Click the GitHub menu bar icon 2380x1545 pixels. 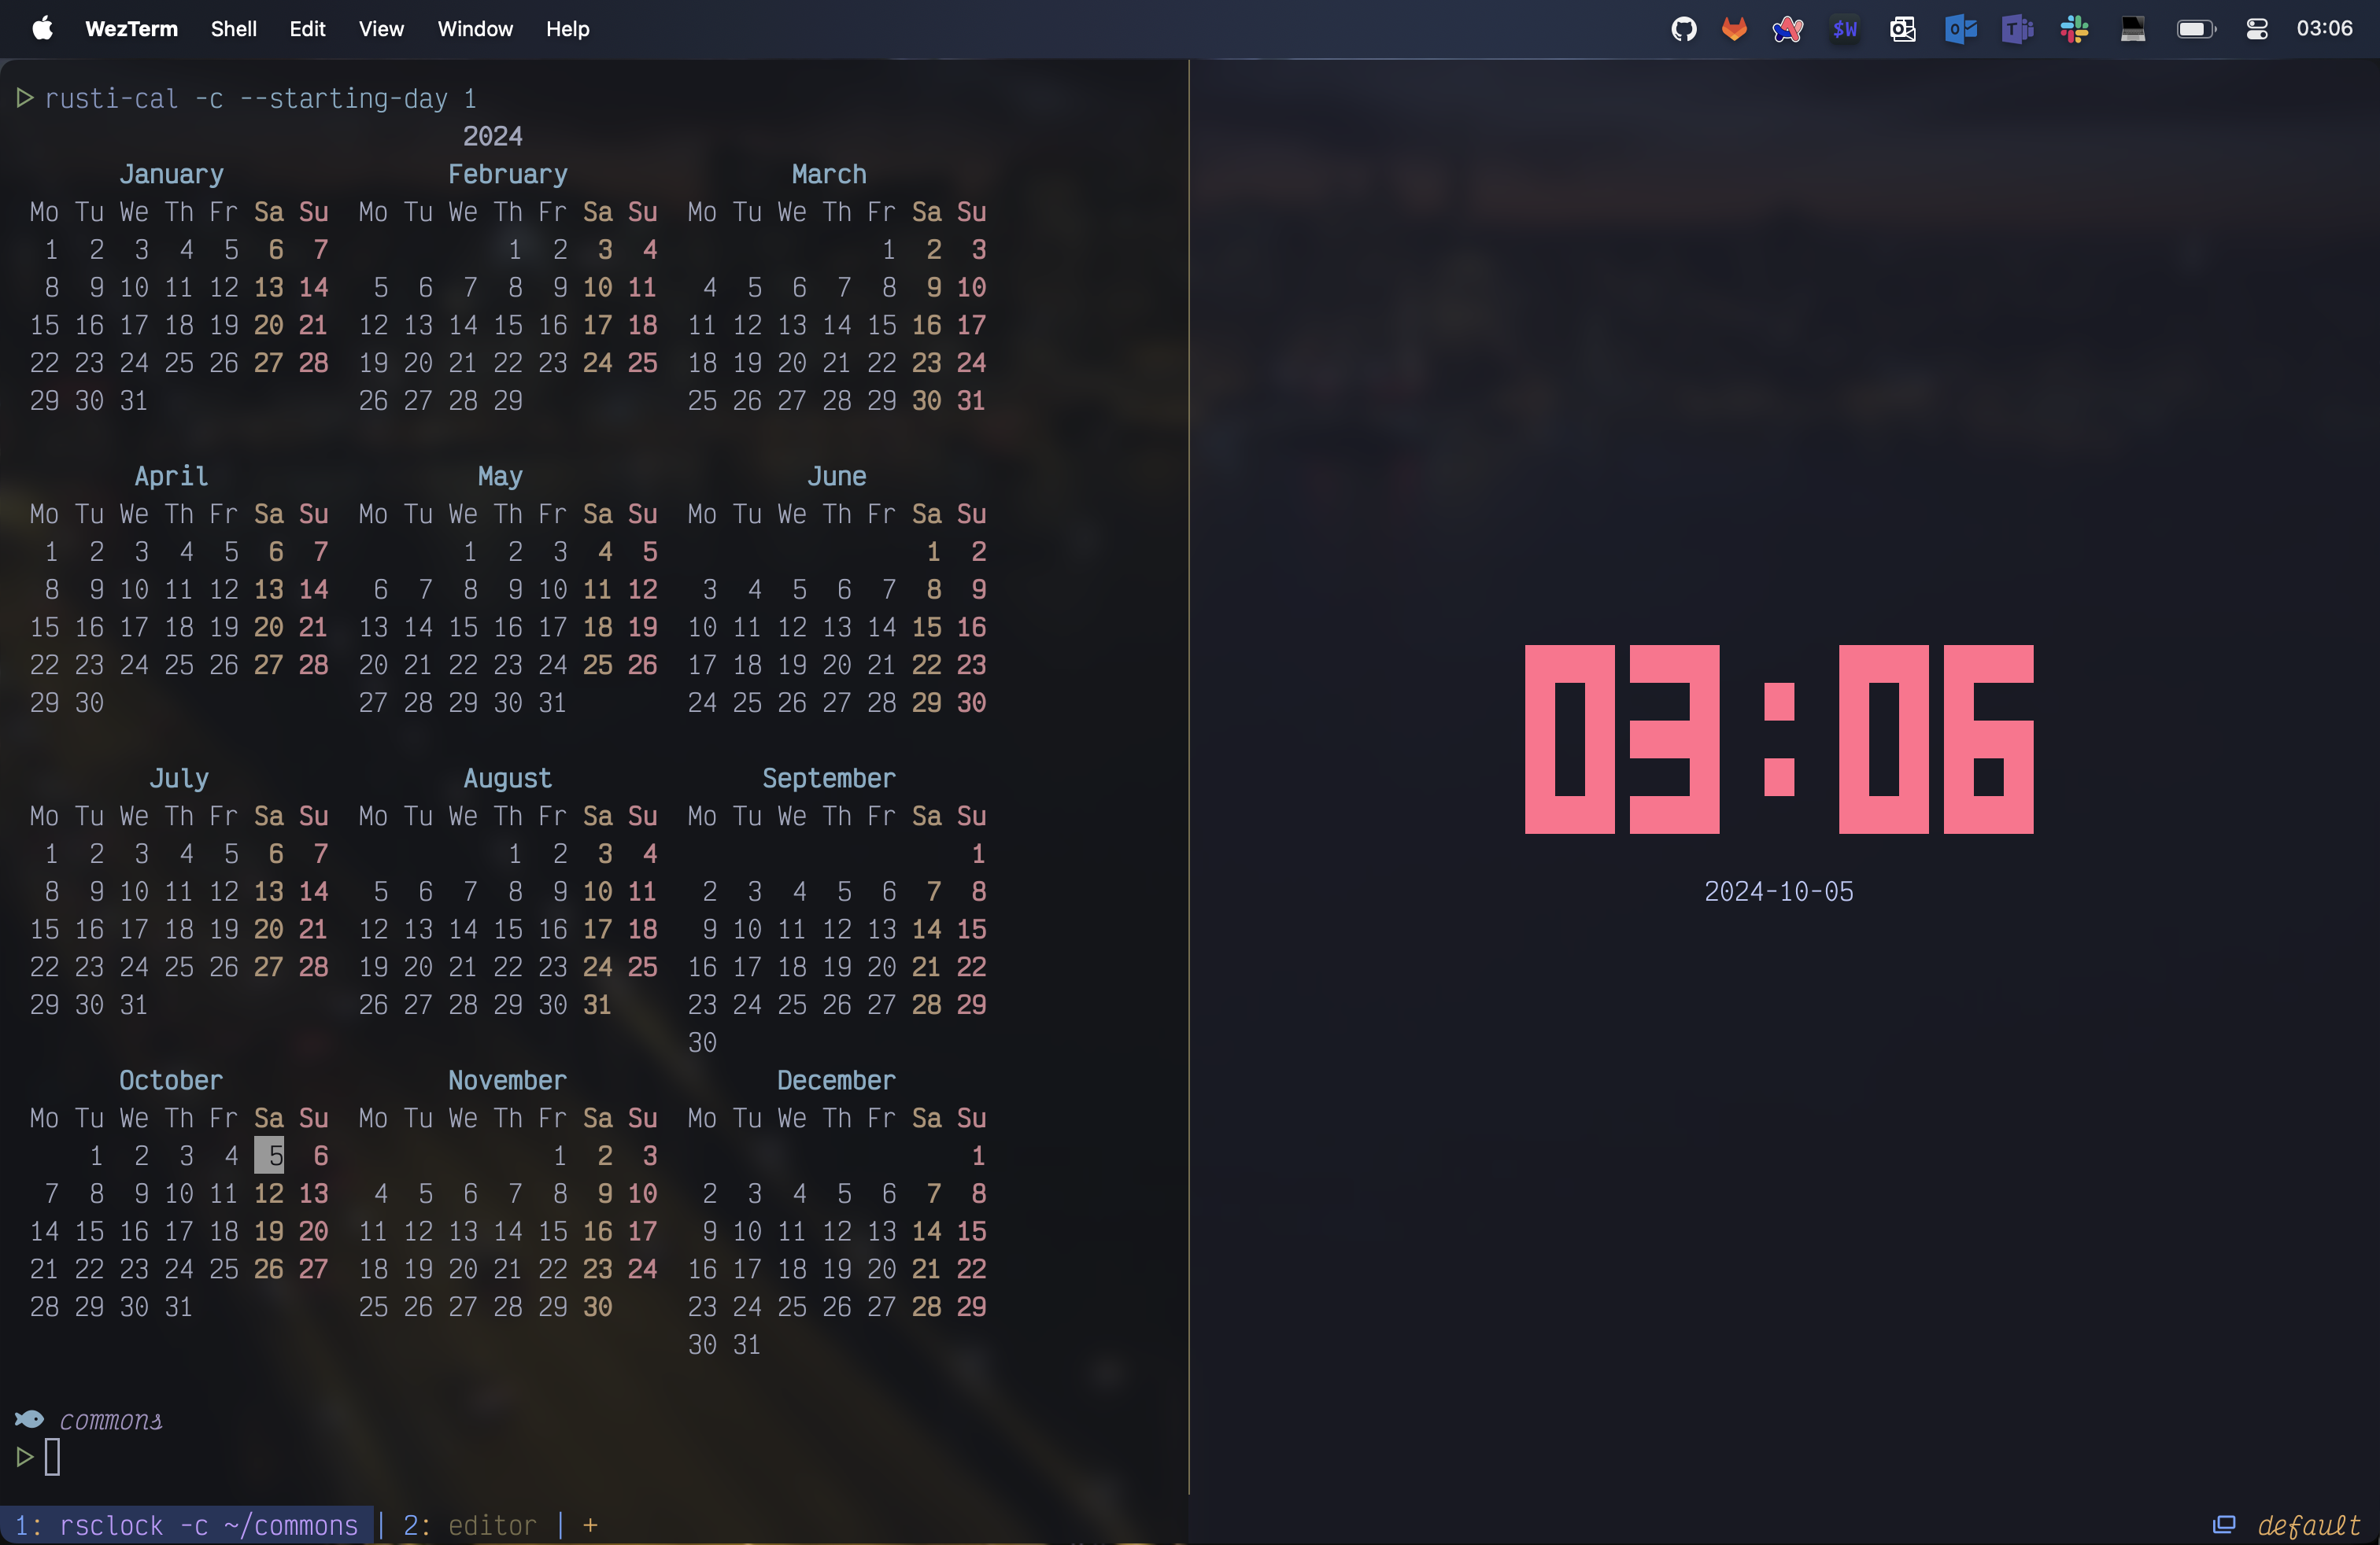(x=1684, y=29)
